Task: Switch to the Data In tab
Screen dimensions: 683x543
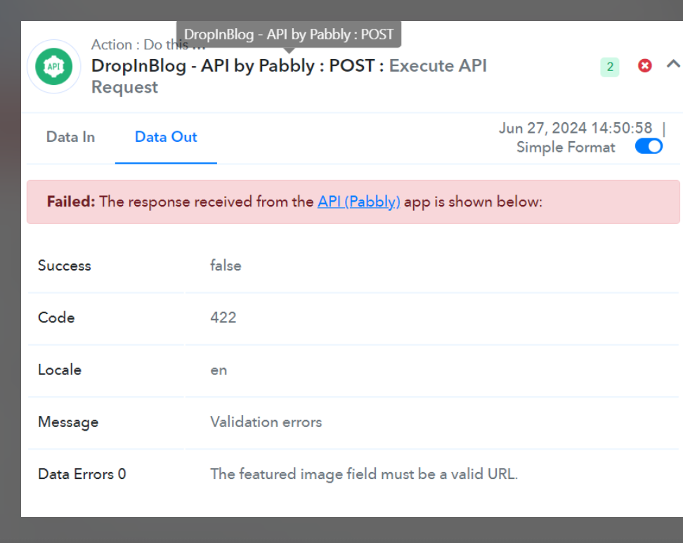Action: click(x=70, y=137)
